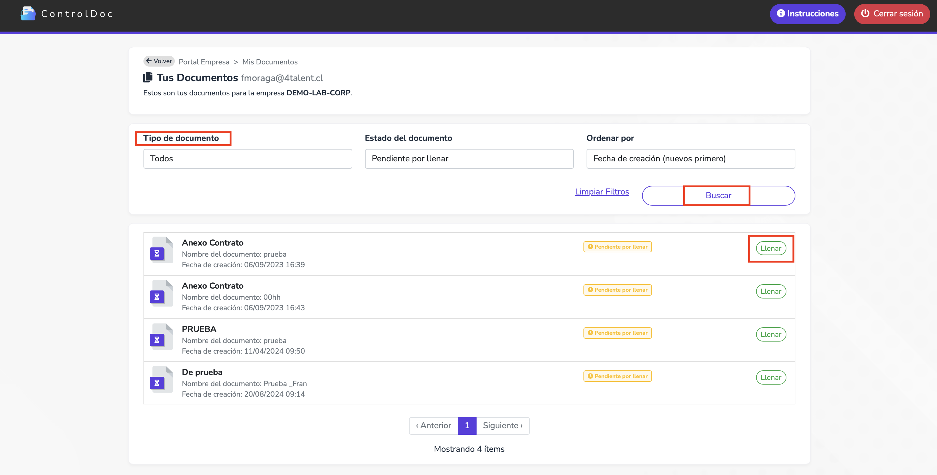
Task: Click the Cerrar sesión button
Action: coord(892,14)
